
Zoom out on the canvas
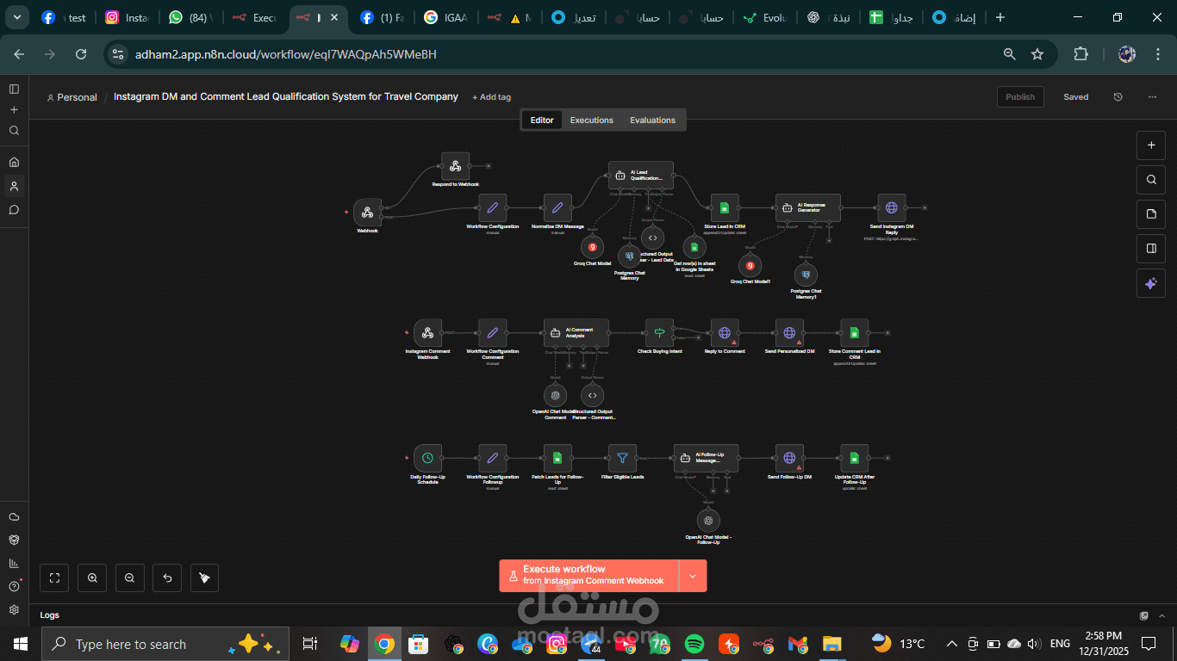pyautogui.click(x=129, y=578)
